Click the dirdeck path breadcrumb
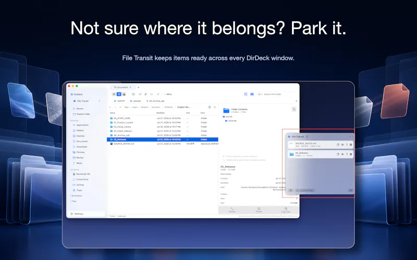This screenshot has height=260, width=417. click(144, 107)
